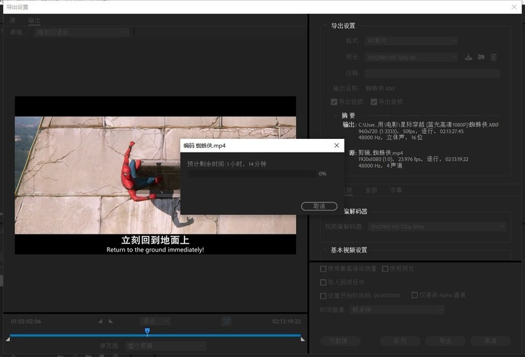Click the set out point triangle icon
This screenshot has height=357, width=525.
(111, 321)
